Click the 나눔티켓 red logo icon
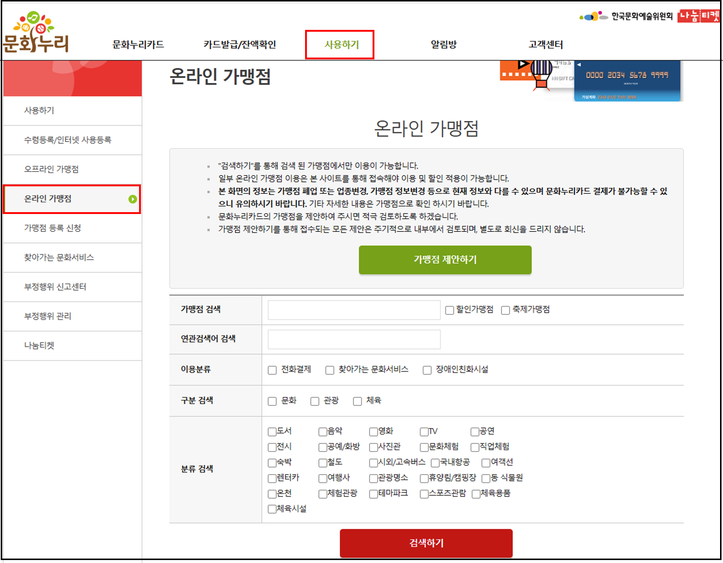The image size is (723, 563). click(x=698, y=16)
